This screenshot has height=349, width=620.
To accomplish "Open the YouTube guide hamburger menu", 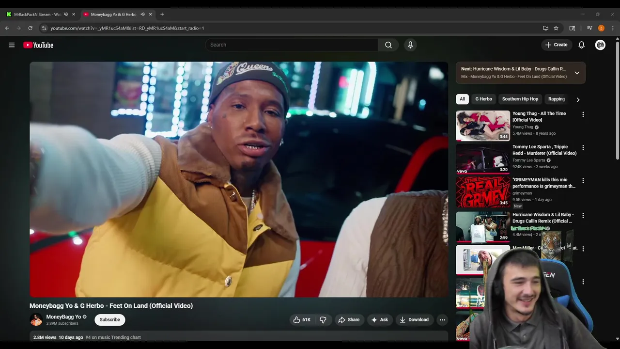I will [x=12, y=45].
